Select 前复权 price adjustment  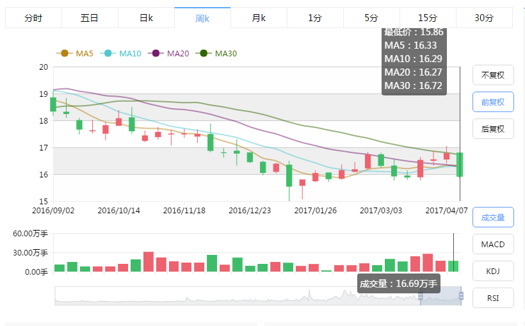(493, 102)
